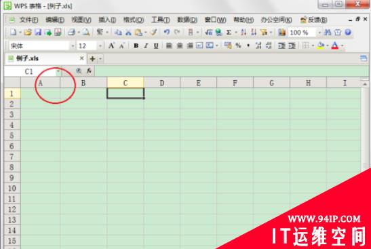Image resolution: width=371 pixels, height=249 pixels.
Task: Click the sort ascending icon
Action: tap(243, 32)
